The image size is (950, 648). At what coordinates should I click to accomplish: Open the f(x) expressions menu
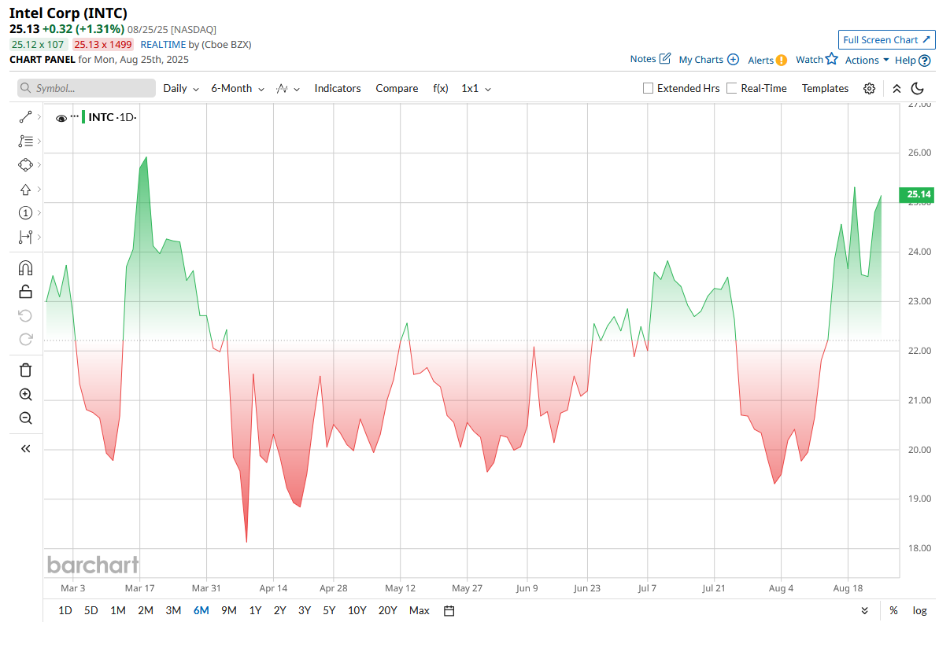[441, 88]
